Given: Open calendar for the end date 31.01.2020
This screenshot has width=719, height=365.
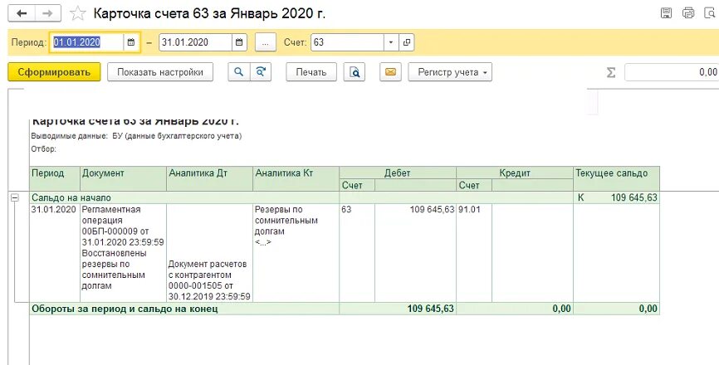Looking at the screenshot, I should [239, 42].
